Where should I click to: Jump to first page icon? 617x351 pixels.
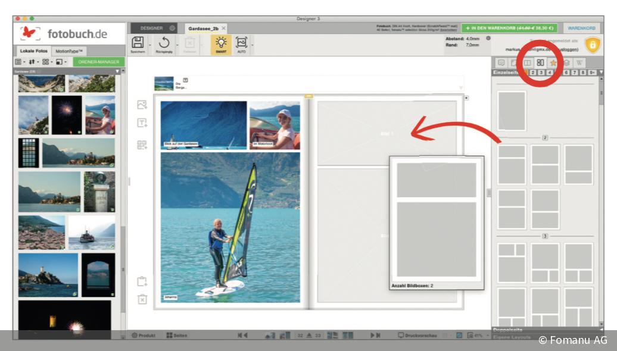tap(239, 336)
